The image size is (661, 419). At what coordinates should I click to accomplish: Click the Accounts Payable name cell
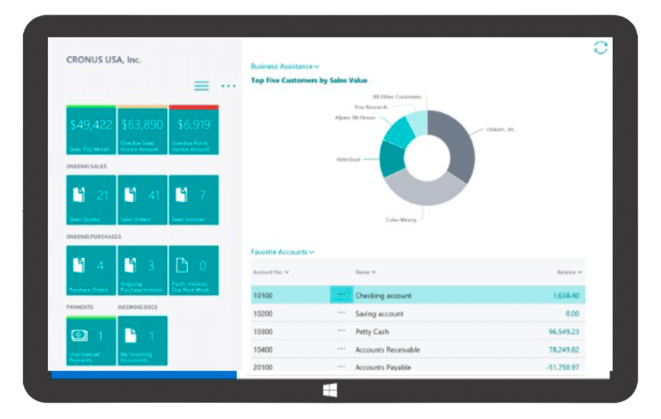tap(383, 368)
